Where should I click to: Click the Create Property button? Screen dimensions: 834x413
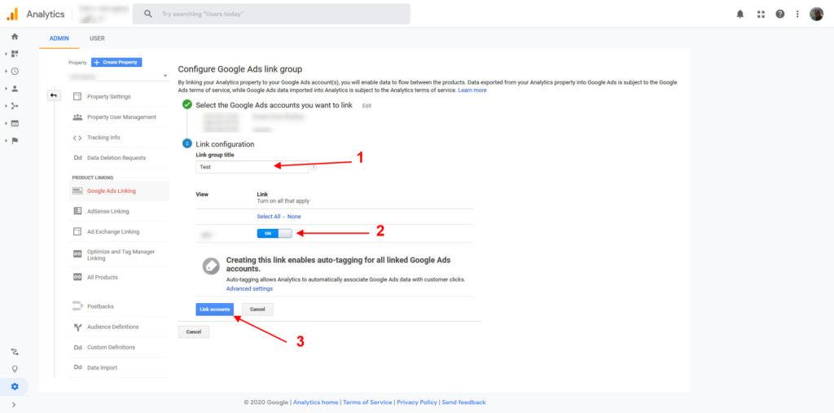coord(116,62)
